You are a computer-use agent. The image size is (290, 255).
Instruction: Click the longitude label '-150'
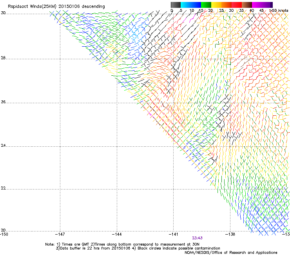pos(4,234)
